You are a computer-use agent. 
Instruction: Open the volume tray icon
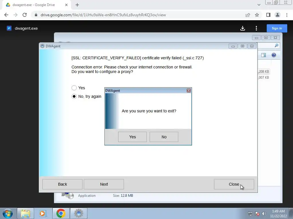(x=264, y=214)
